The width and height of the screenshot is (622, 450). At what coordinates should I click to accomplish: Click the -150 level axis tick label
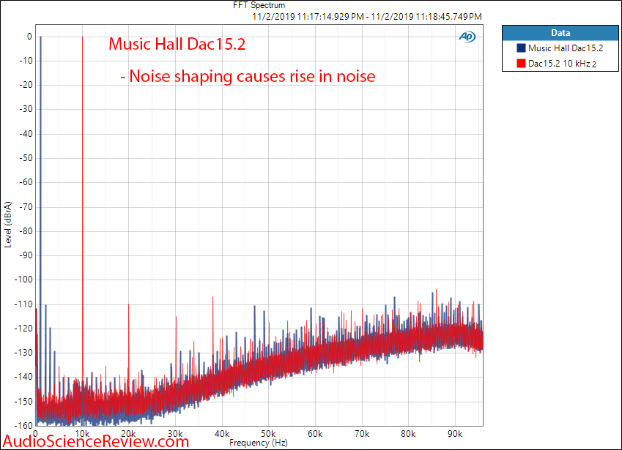tap(23, 401)
